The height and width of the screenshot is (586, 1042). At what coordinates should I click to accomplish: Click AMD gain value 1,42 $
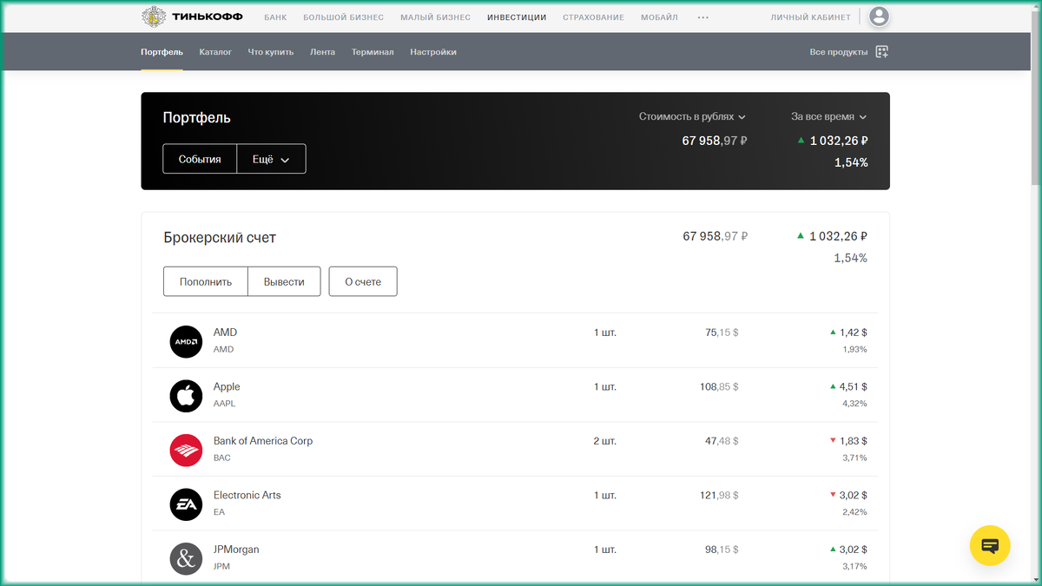pyautogui.click(x=854, y=333)
